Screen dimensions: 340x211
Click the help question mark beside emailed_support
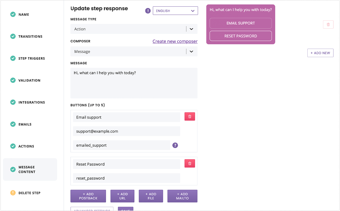point(175,145)
